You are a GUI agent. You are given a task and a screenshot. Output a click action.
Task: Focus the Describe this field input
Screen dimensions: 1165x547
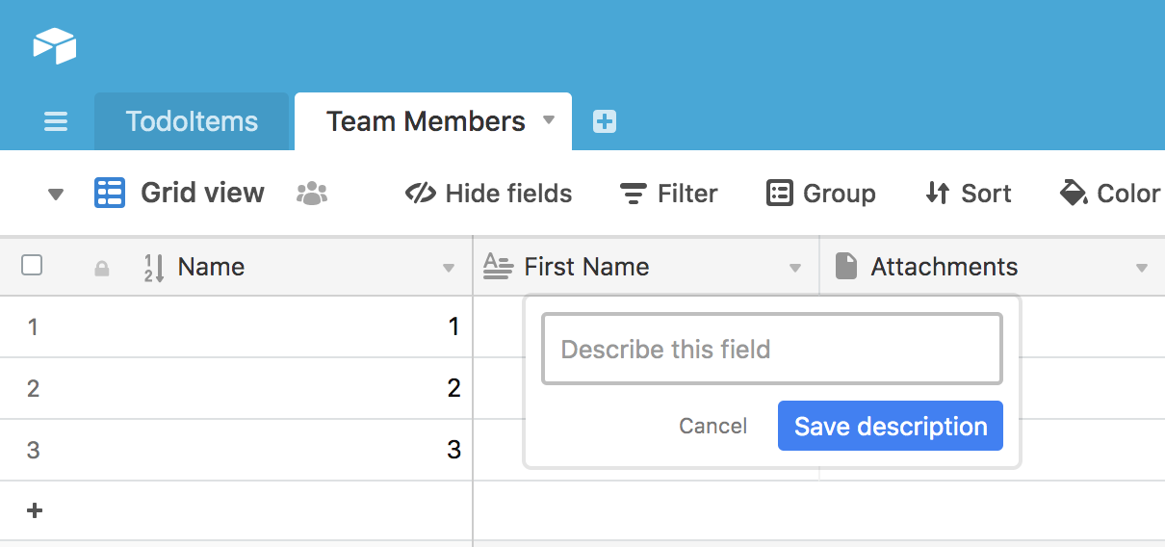(771, 349)
